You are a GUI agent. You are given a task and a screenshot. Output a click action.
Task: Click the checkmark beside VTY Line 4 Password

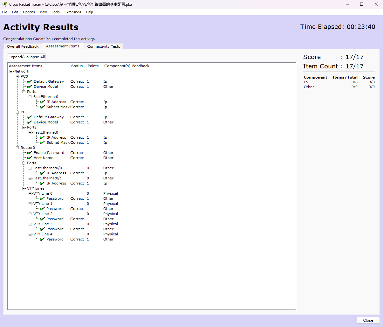click(42, 239)
